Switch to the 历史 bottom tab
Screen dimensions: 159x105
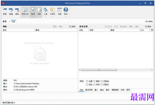tap(81, 90)
